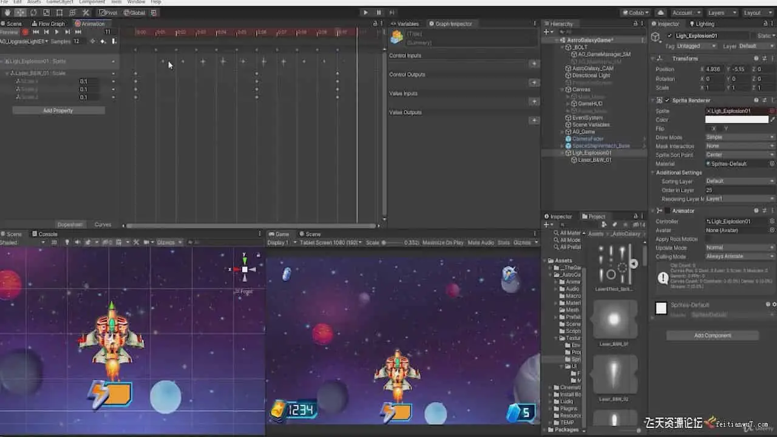Open the AG_UpgradeLightEff clip dropdown
The height and width of the screenshot is (437, 777).
pos(24,41)
